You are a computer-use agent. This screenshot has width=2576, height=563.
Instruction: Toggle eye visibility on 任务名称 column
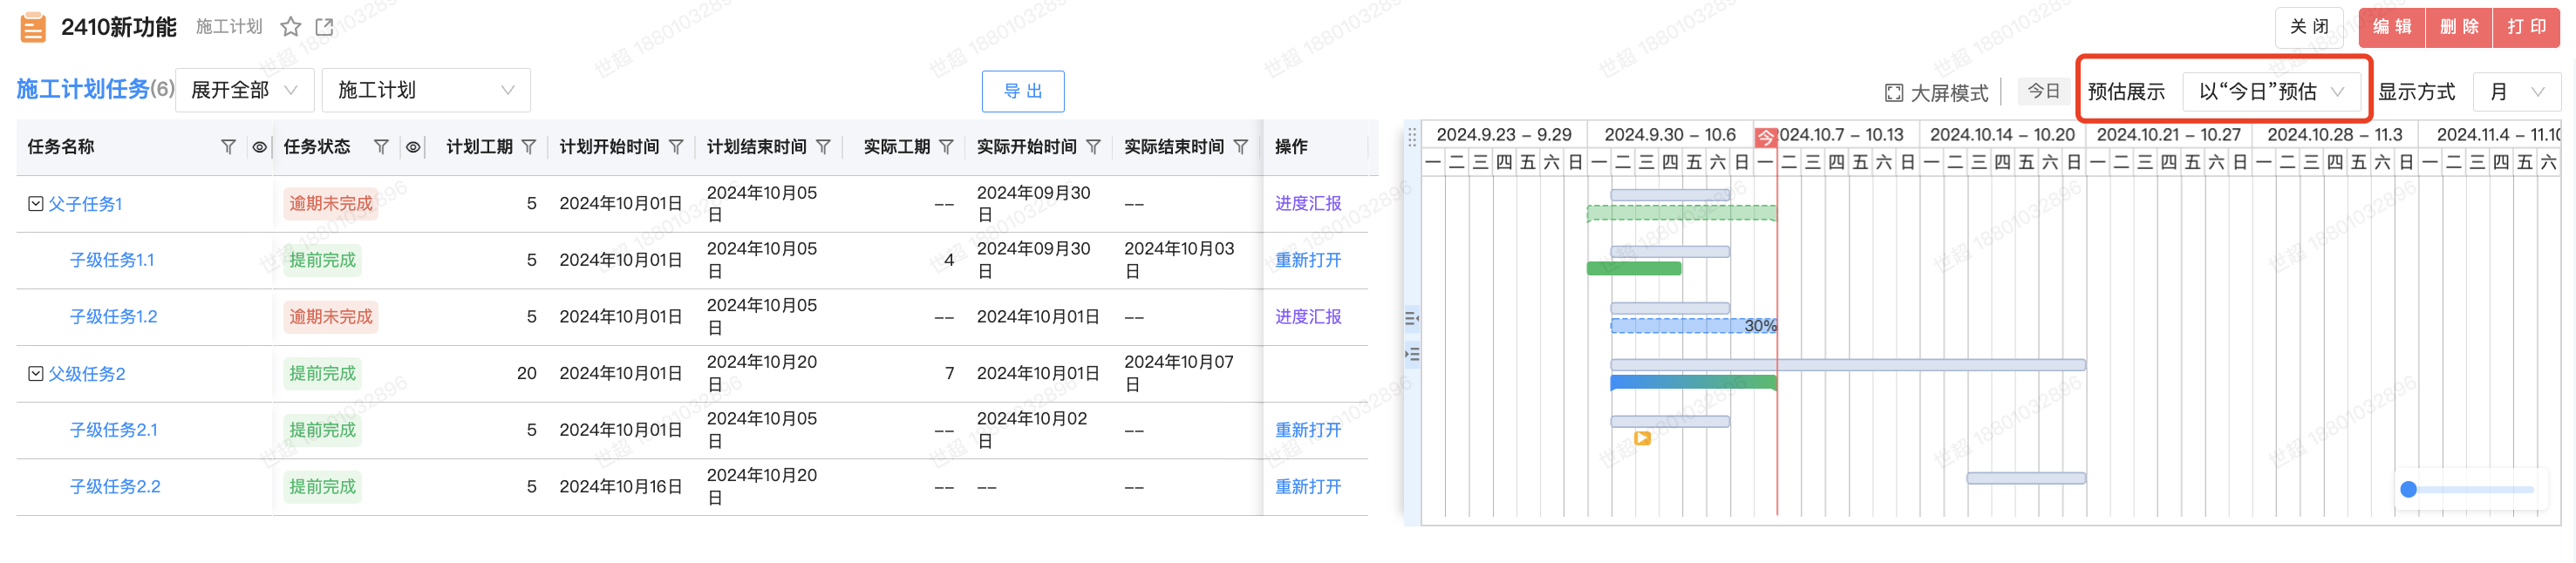point(259,147)
